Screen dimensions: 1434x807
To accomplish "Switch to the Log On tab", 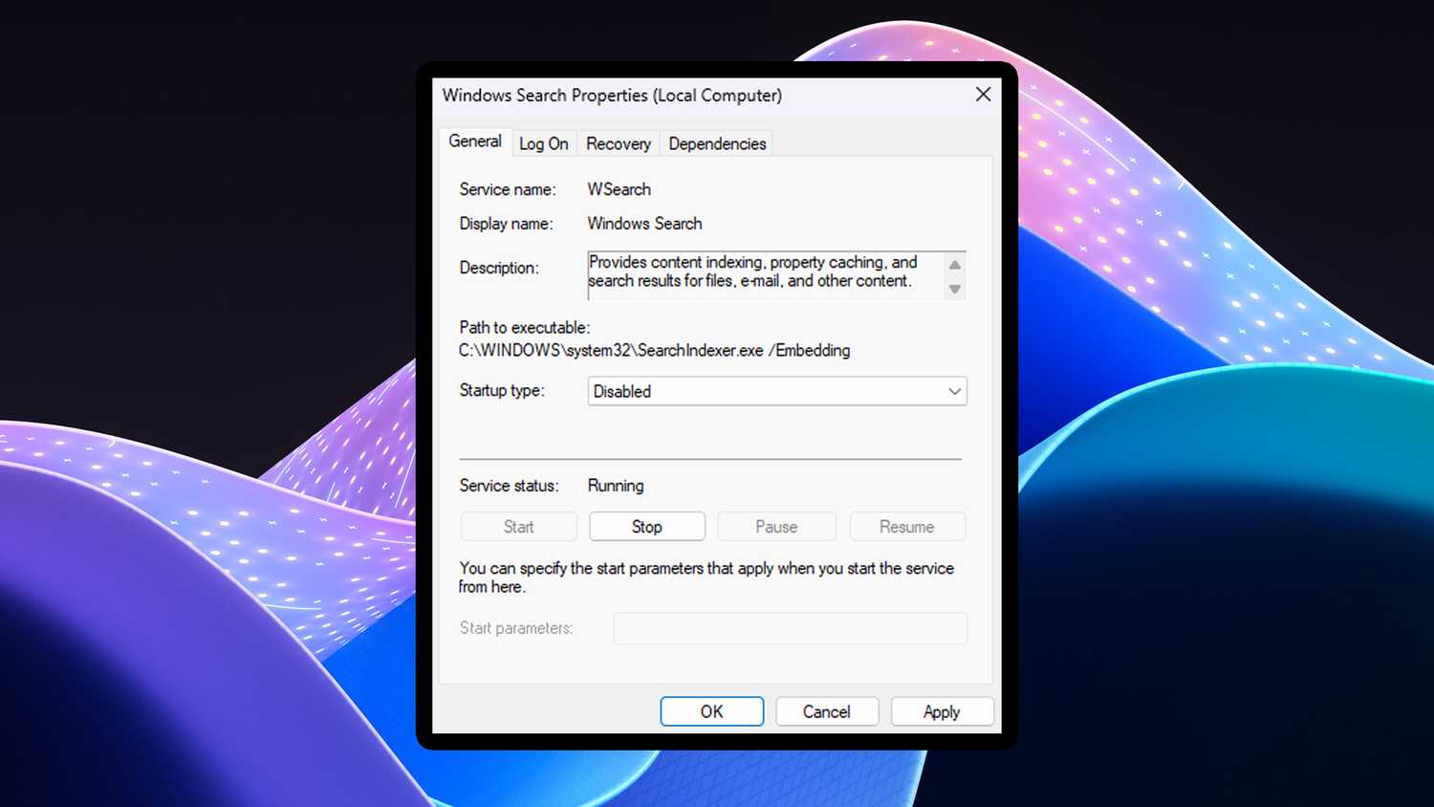I will pyautogui.click(x=543, y=143).
